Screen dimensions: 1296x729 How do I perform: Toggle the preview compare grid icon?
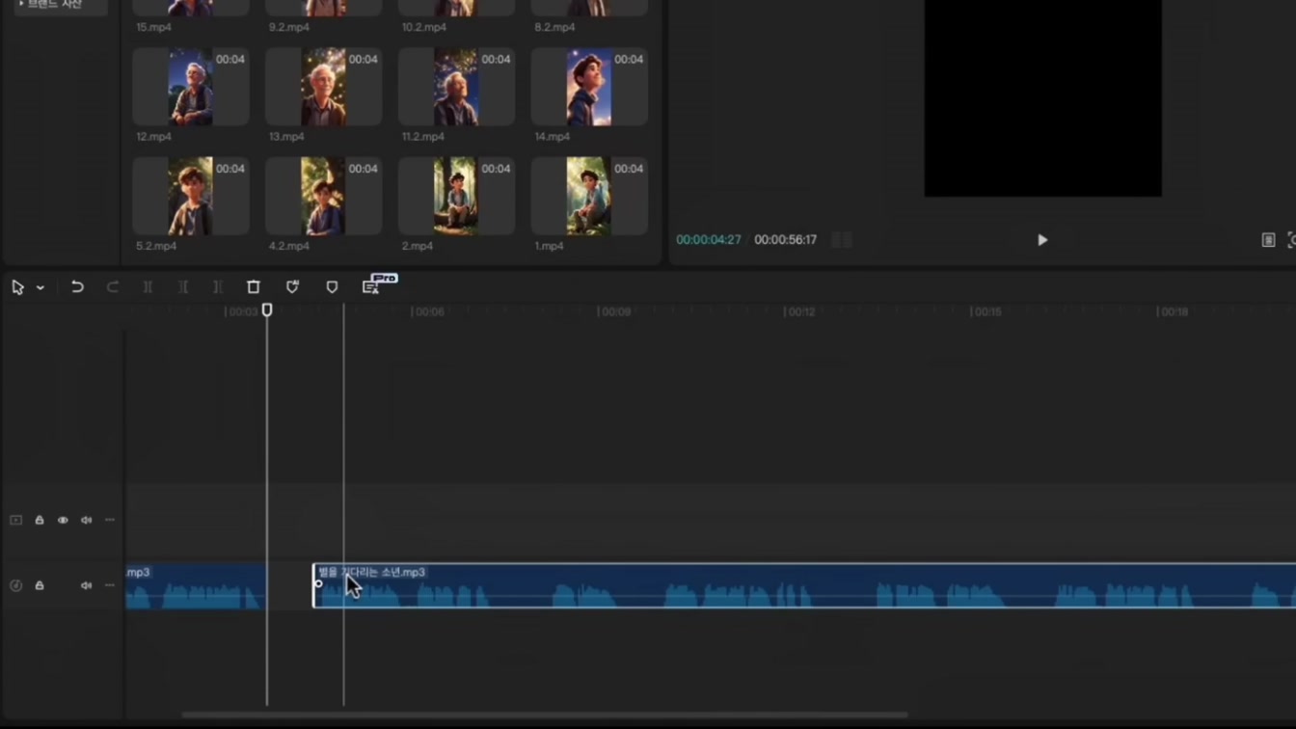pos(842,240)
